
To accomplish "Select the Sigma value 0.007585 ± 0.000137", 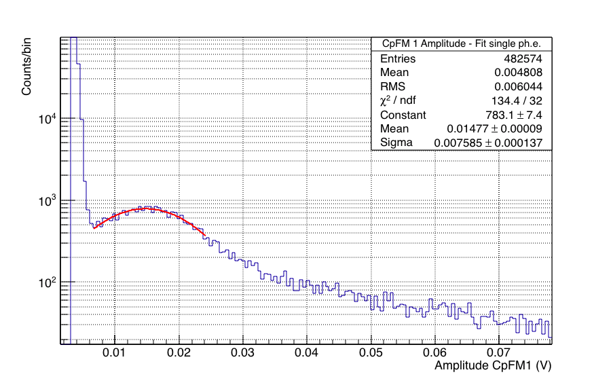I will (x=488, y=143).
